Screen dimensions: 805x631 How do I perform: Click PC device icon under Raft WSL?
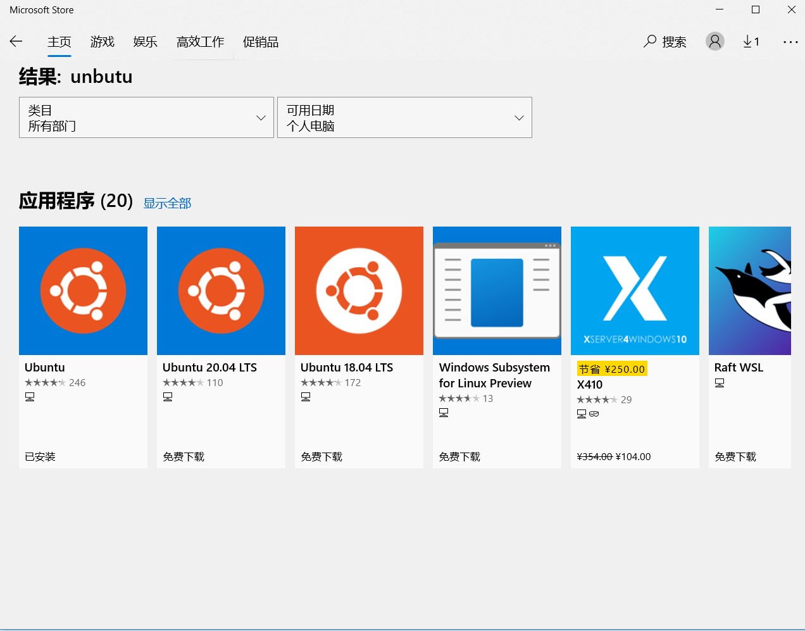pyautogui.click(x=720, y=383)
